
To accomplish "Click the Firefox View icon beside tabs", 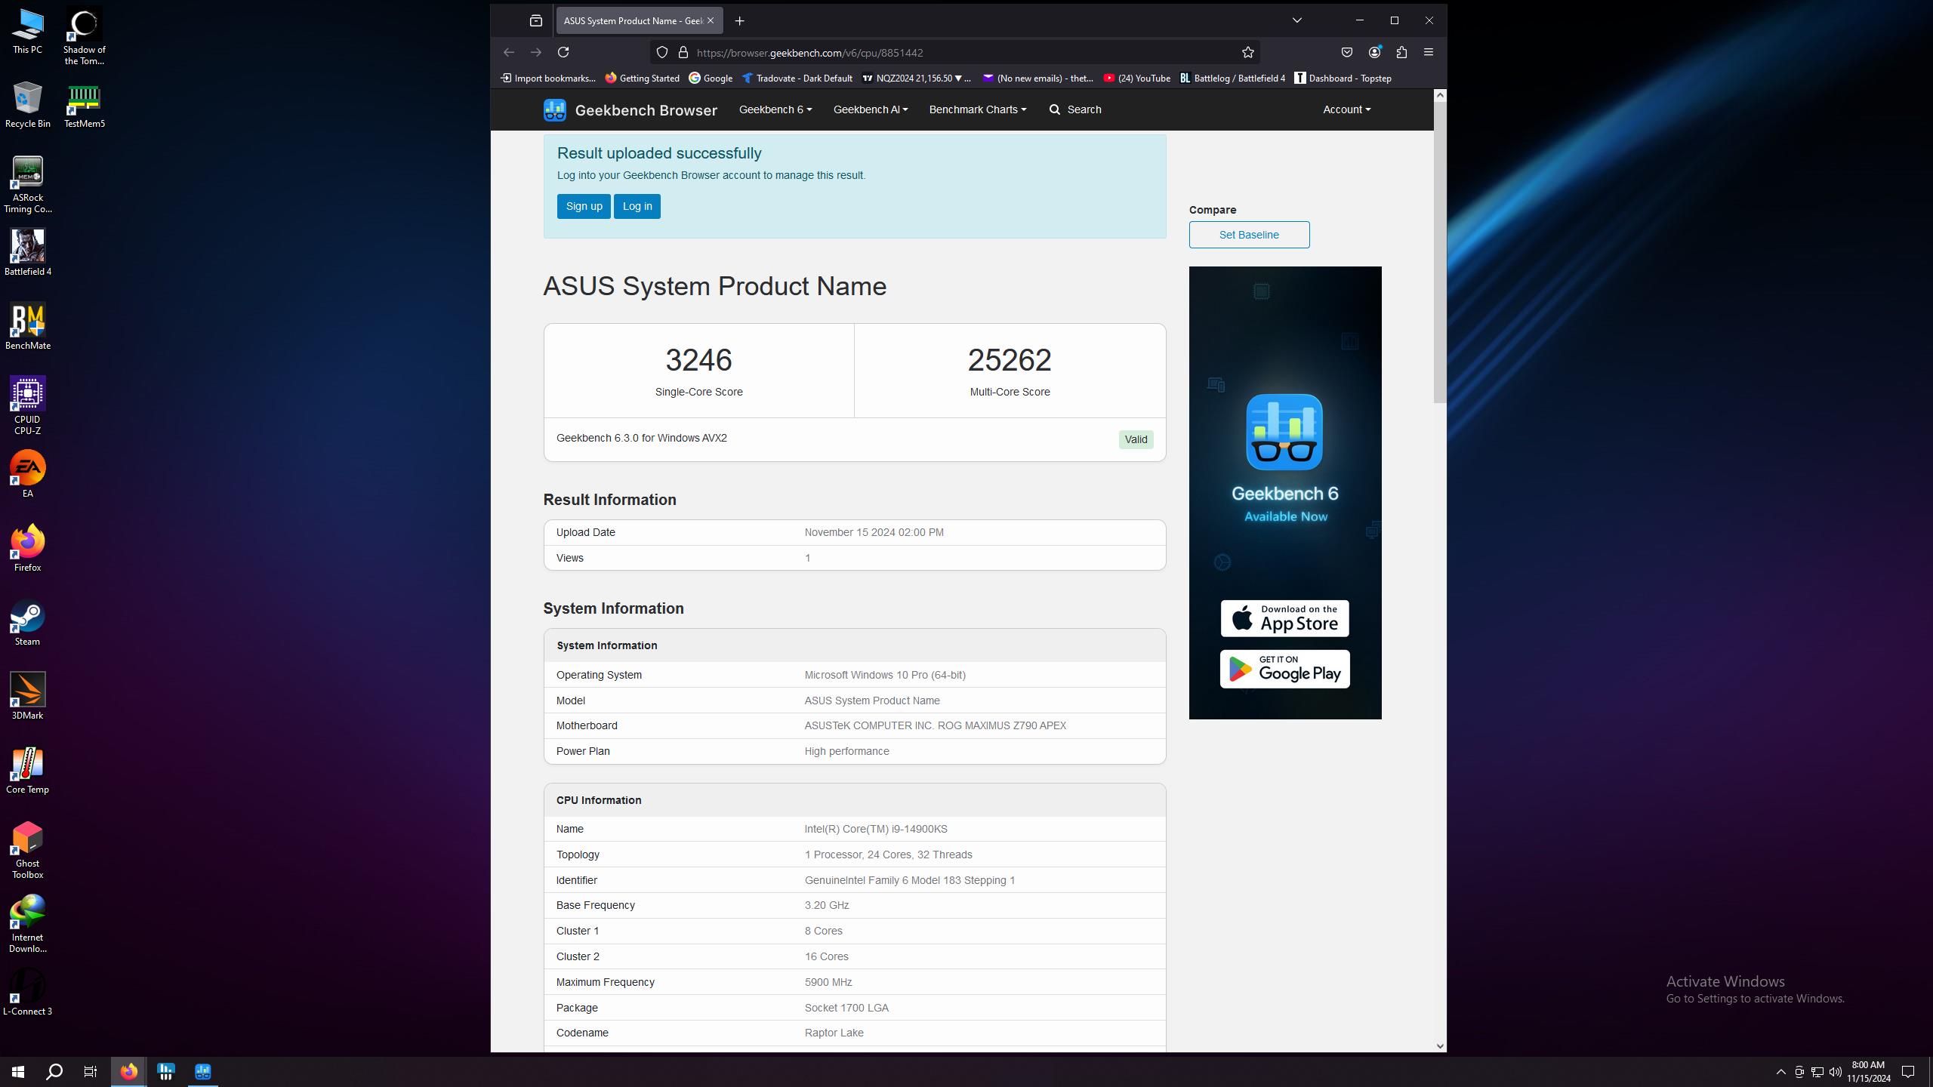I will (536, 20).
